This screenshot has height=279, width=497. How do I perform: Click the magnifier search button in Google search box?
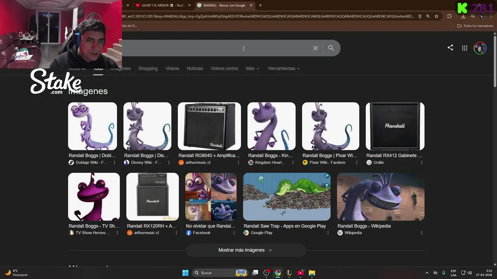pos(331,48)
